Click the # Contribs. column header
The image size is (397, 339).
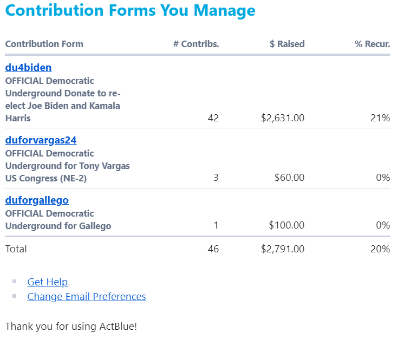coord(196,44)
